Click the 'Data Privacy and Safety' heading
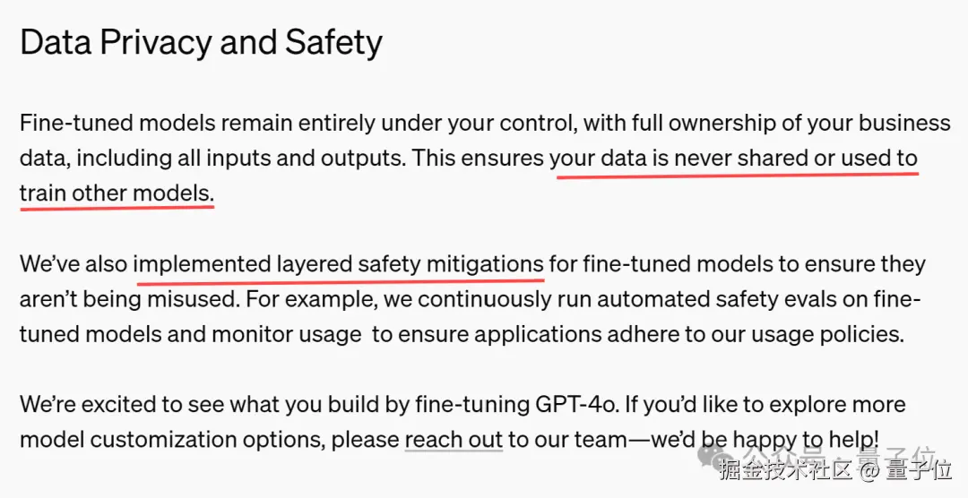 (x=202, y=43)
